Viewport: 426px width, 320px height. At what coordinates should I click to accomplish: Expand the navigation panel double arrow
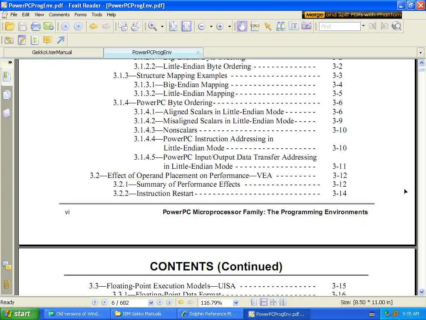pyautogui.click(x=10, y=62)
